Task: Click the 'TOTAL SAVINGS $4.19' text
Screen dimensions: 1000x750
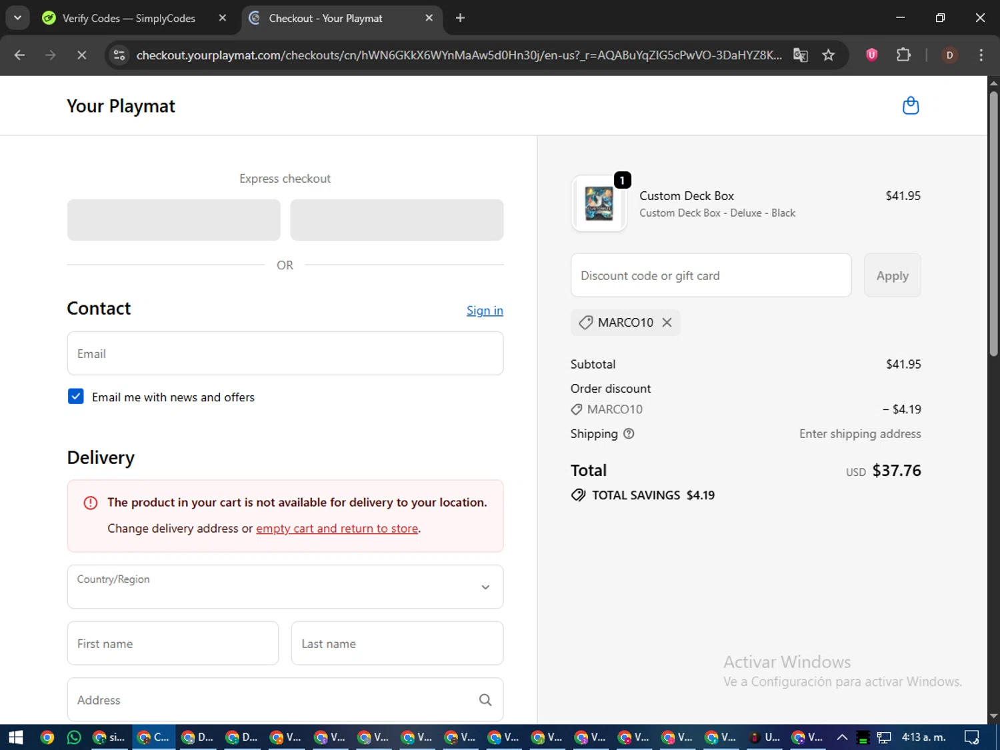Action: point(653,495)
